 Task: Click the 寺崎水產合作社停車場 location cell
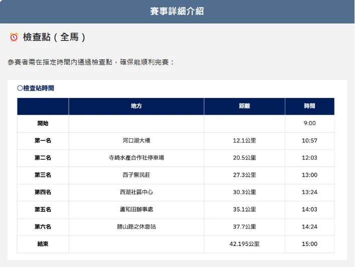tap(136, 158)
